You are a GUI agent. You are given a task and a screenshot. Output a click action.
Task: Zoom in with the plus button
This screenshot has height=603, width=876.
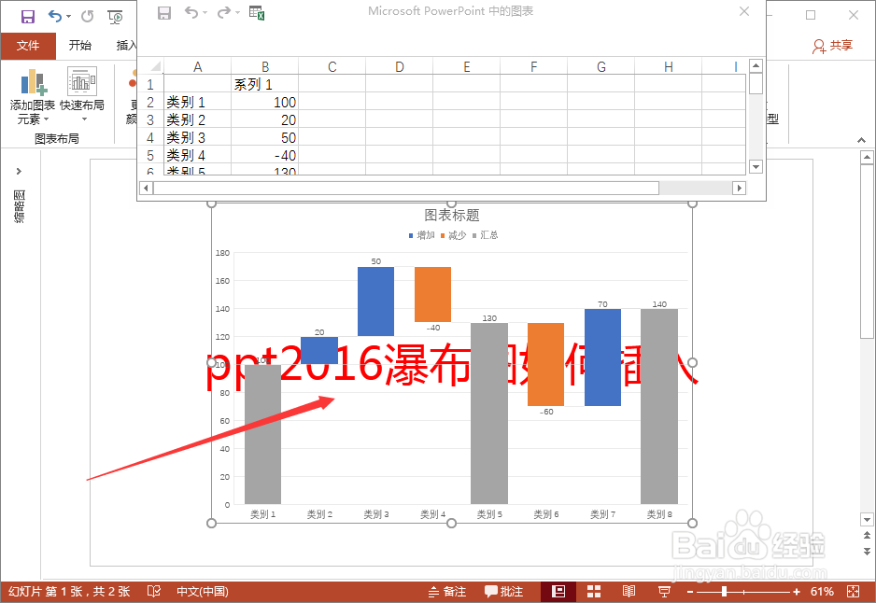point(797,592)
